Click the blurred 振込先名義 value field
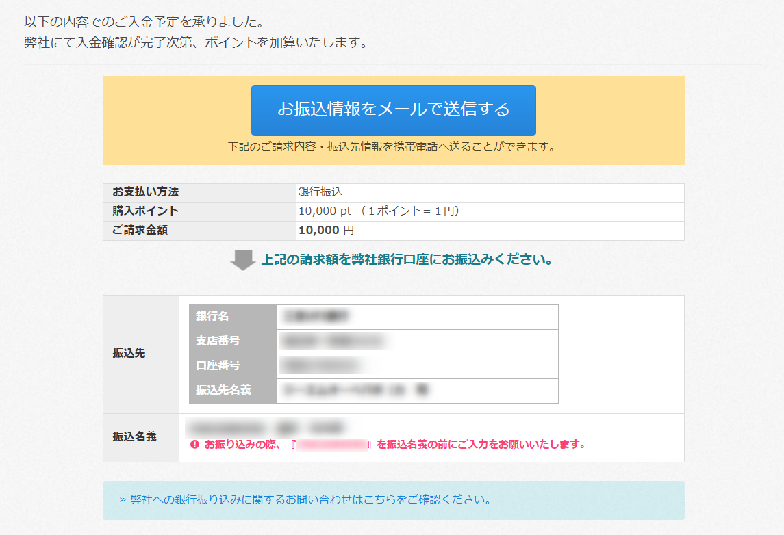This screenshot has width=784, height=535. (355, 390)
